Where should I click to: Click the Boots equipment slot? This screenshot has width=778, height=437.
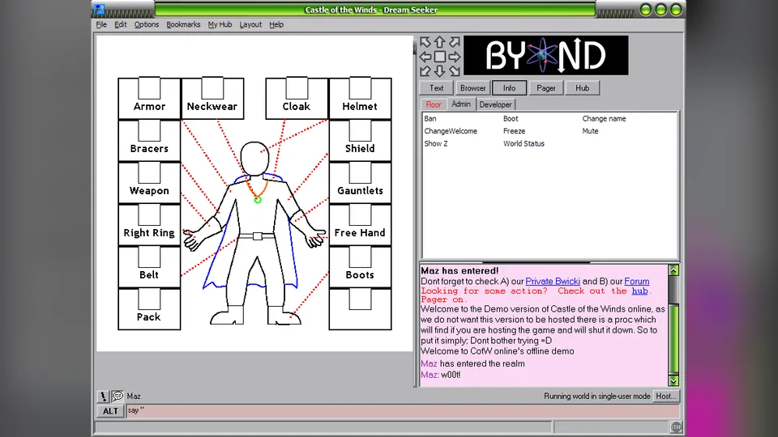click(x=360, y=267)
